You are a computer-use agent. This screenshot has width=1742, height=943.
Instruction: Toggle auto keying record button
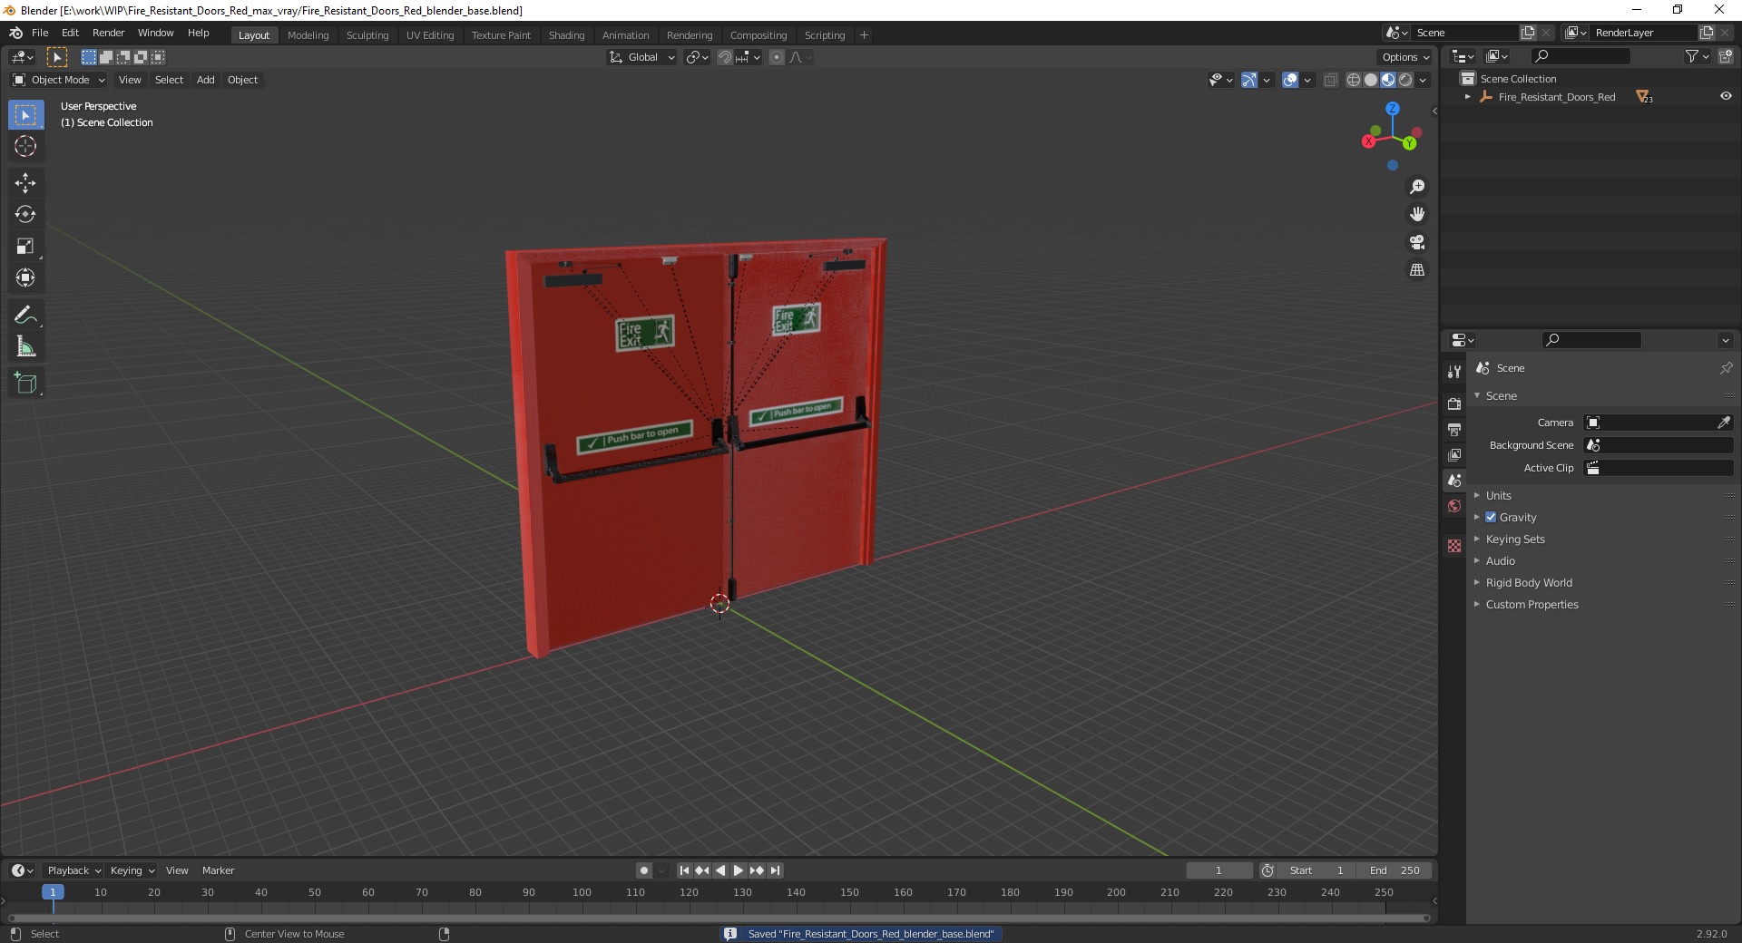tap(644, 870)
